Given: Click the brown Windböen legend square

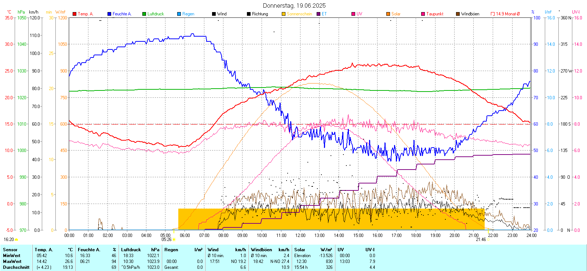Looking at the screenshot, I should click(458, 14).
